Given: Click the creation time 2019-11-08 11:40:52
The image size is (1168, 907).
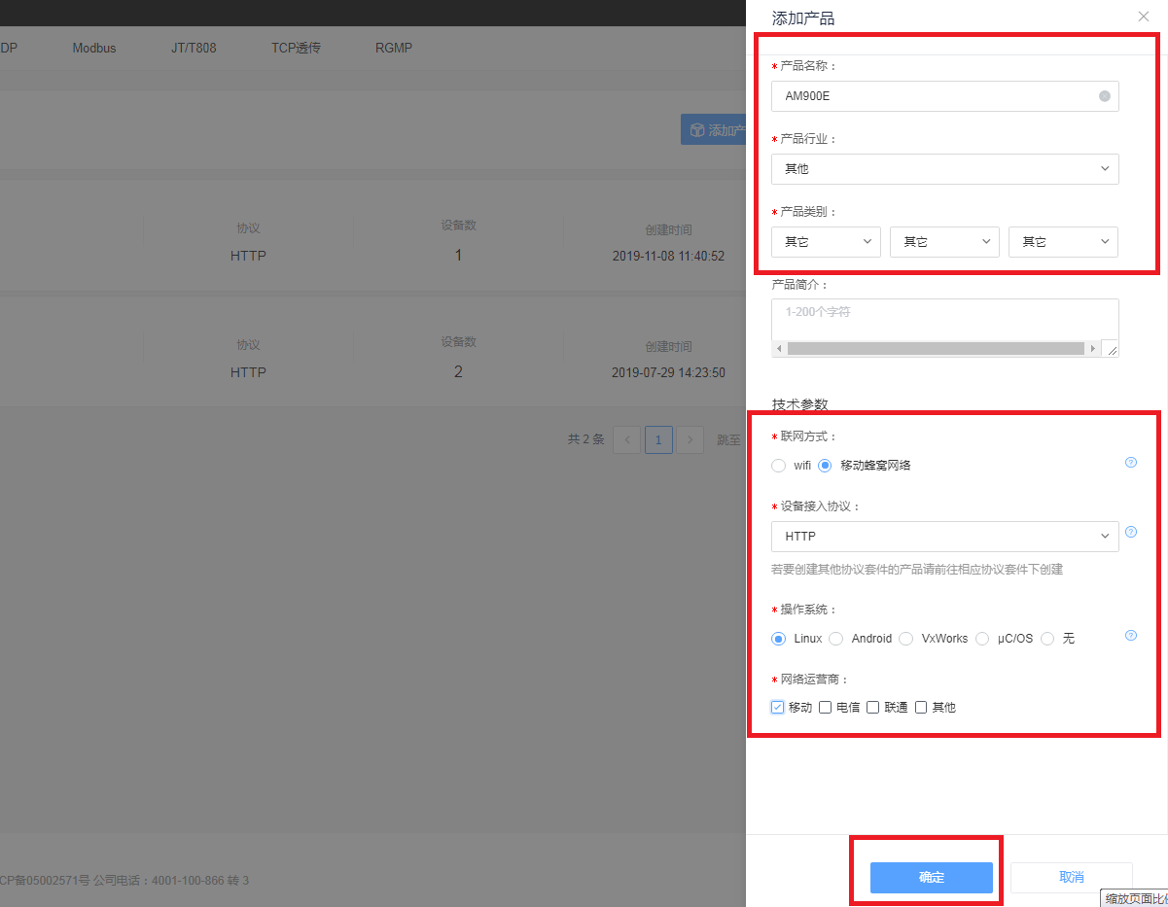Looking at the screenshot, I should pos(668,256).
